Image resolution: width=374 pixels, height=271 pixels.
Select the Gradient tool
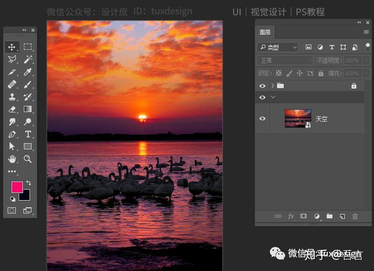(28, 109)
